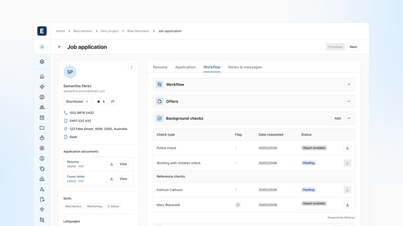403x226 pixels.
Task: Click the Seek source label
Action: [73, 137]
